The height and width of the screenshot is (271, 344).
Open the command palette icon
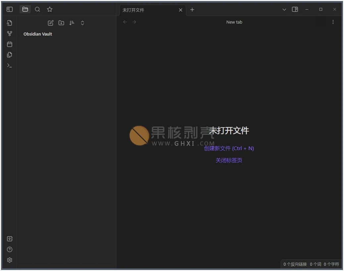[10, 65]
